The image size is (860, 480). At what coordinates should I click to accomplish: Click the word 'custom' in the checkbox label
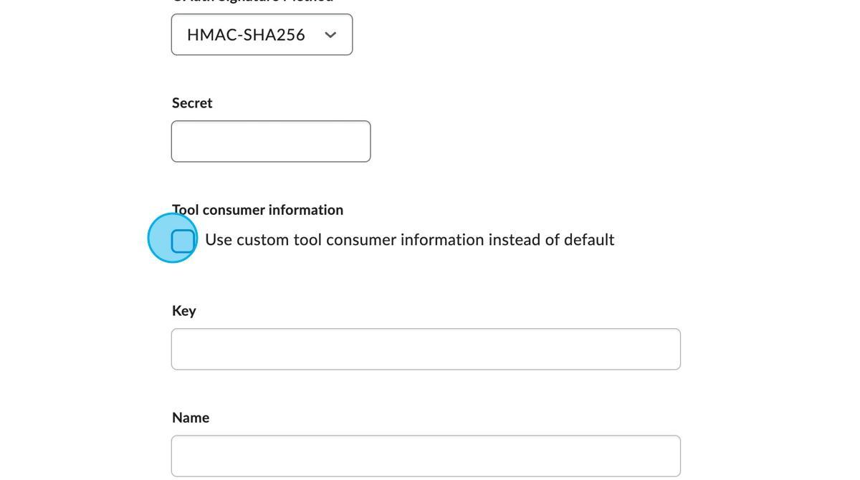[x=262, y=240]
